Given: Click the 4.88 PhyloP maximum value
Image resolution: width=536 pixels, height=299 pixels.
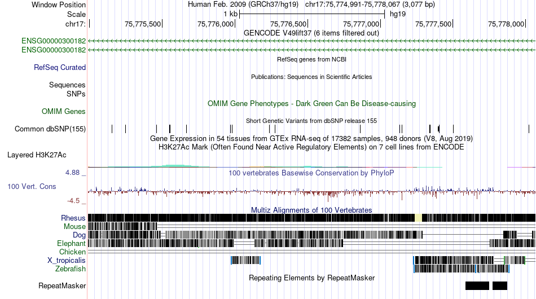Looking at the screenshot, I should coord(72,173).
